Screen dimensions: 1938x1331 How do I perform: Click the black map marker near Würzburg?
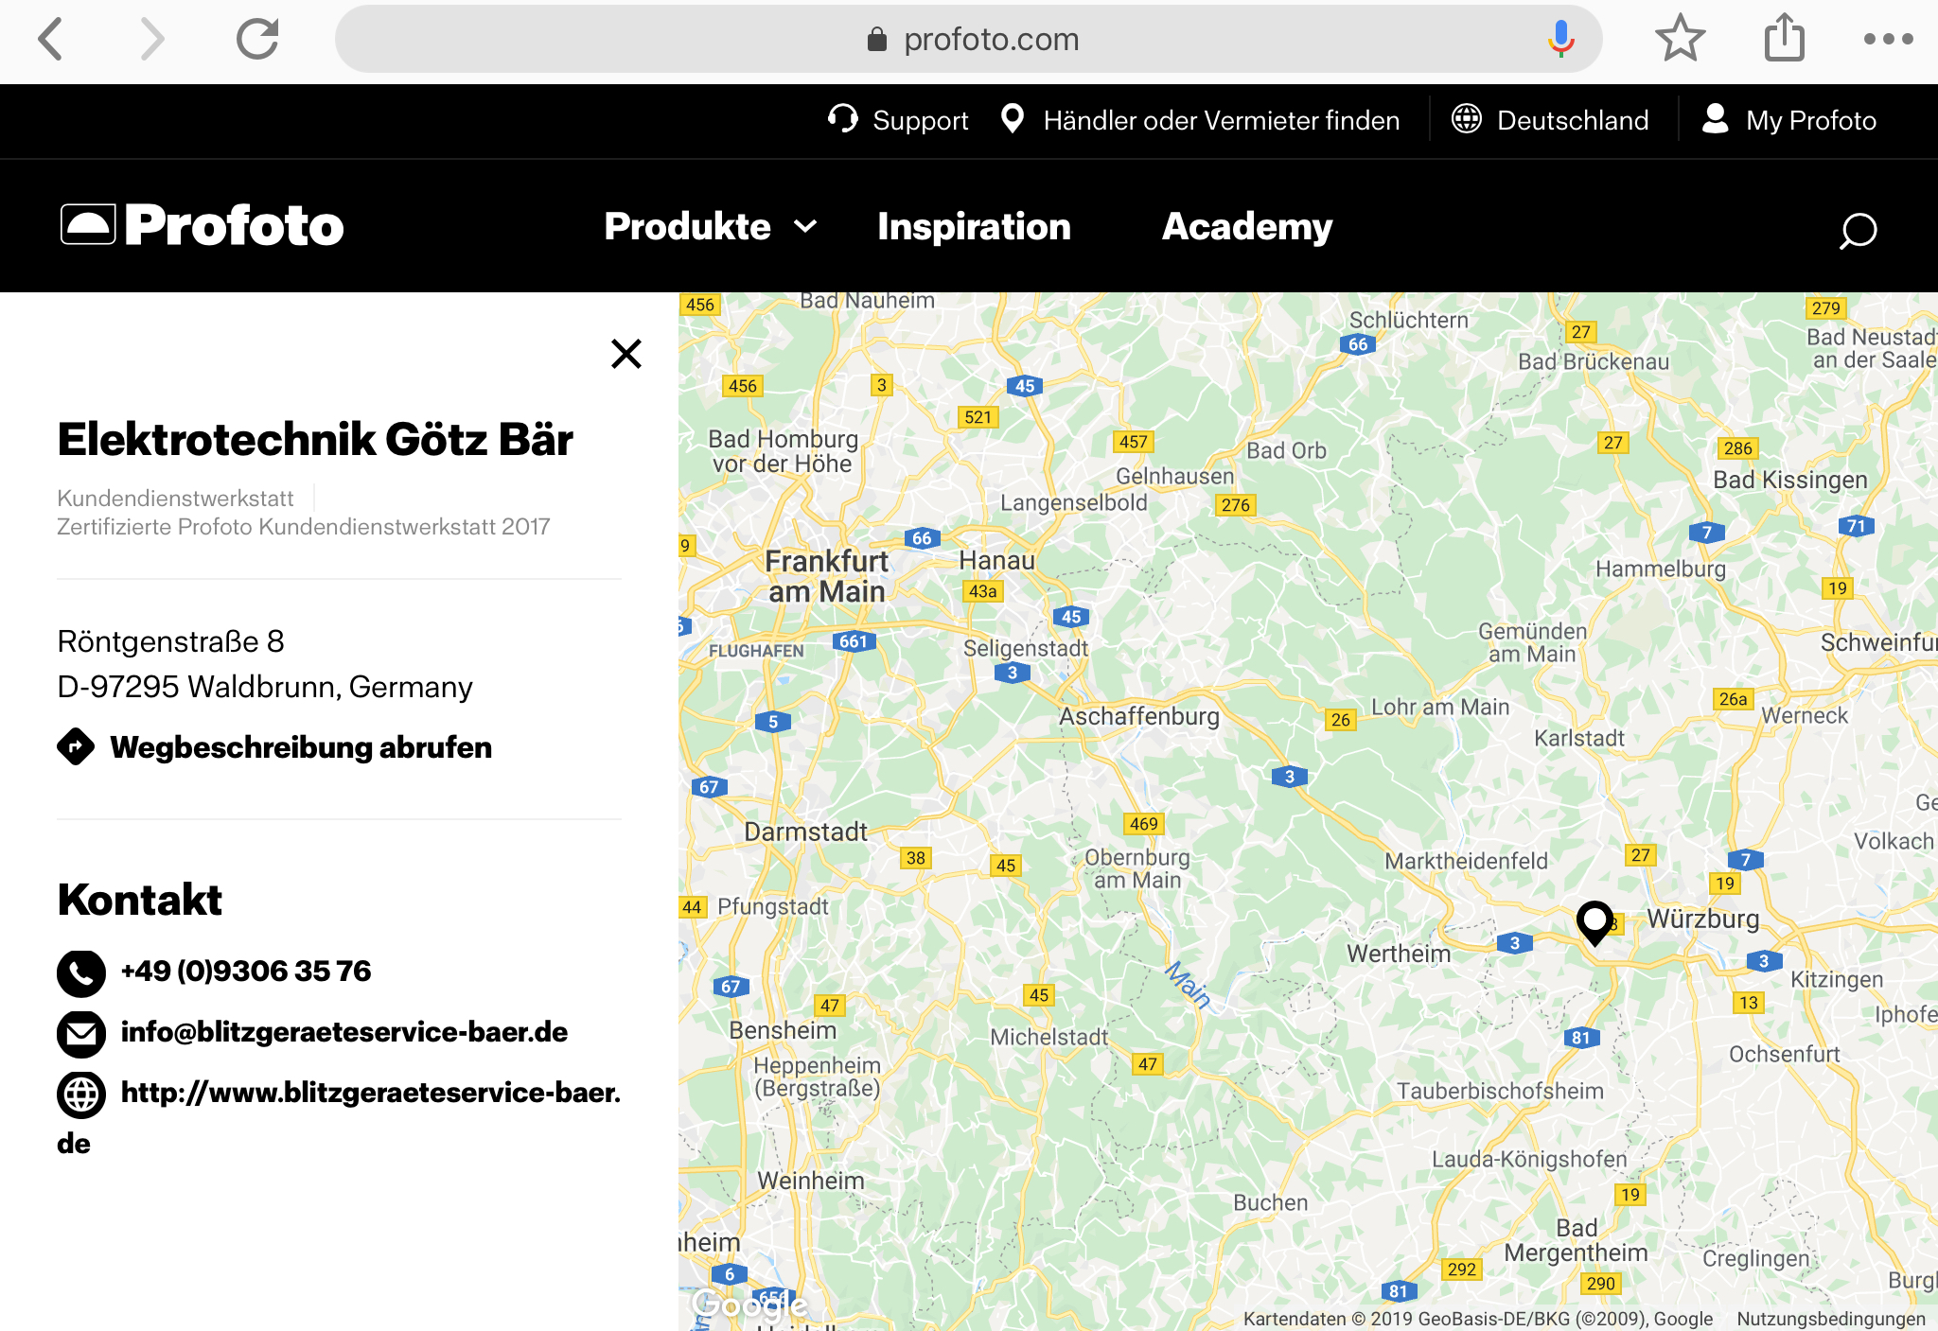tap(1594, 922)
